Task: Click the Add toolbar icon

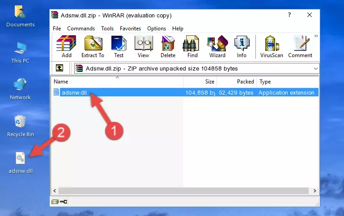Action: tap(66, 46)
